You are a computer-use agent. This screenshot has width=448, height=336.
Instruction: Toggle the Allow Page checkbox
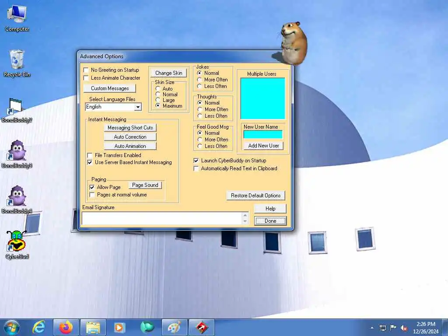(92, 187)
